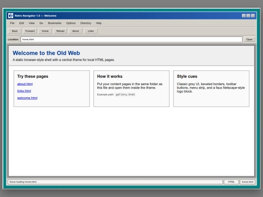Click the Retro Navigator logo icon

coord(11,16)
